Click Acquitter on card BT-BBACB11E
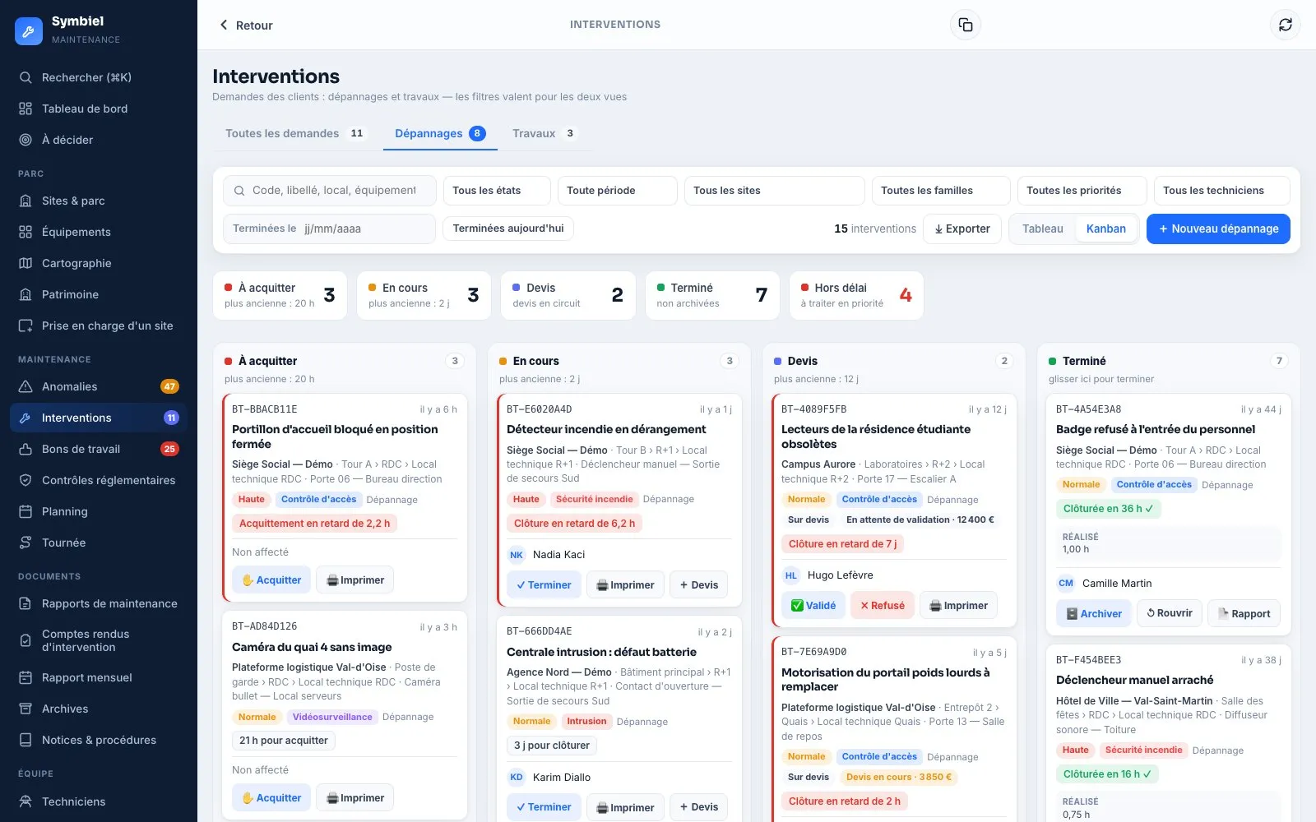The height and width of the screenshot is (822, 1316). (271, 580)
